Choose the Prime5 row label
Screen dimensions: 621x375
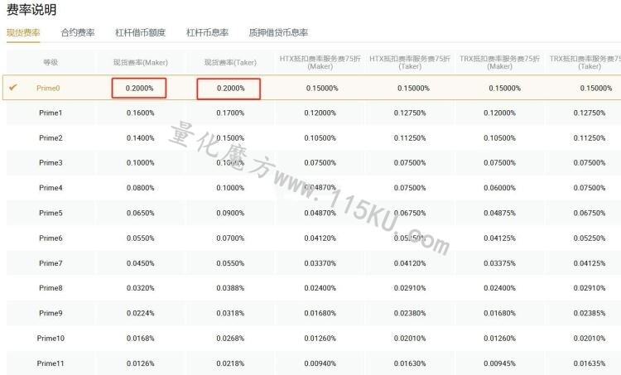(x=51, y=213)
